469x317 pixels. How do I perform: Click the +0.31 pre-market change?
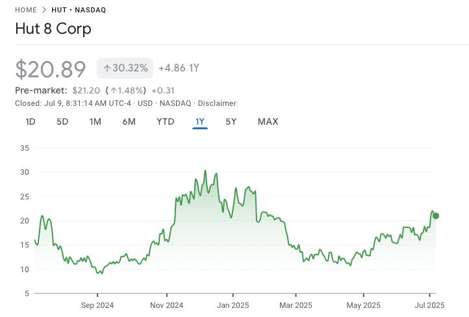coord(163,90)
